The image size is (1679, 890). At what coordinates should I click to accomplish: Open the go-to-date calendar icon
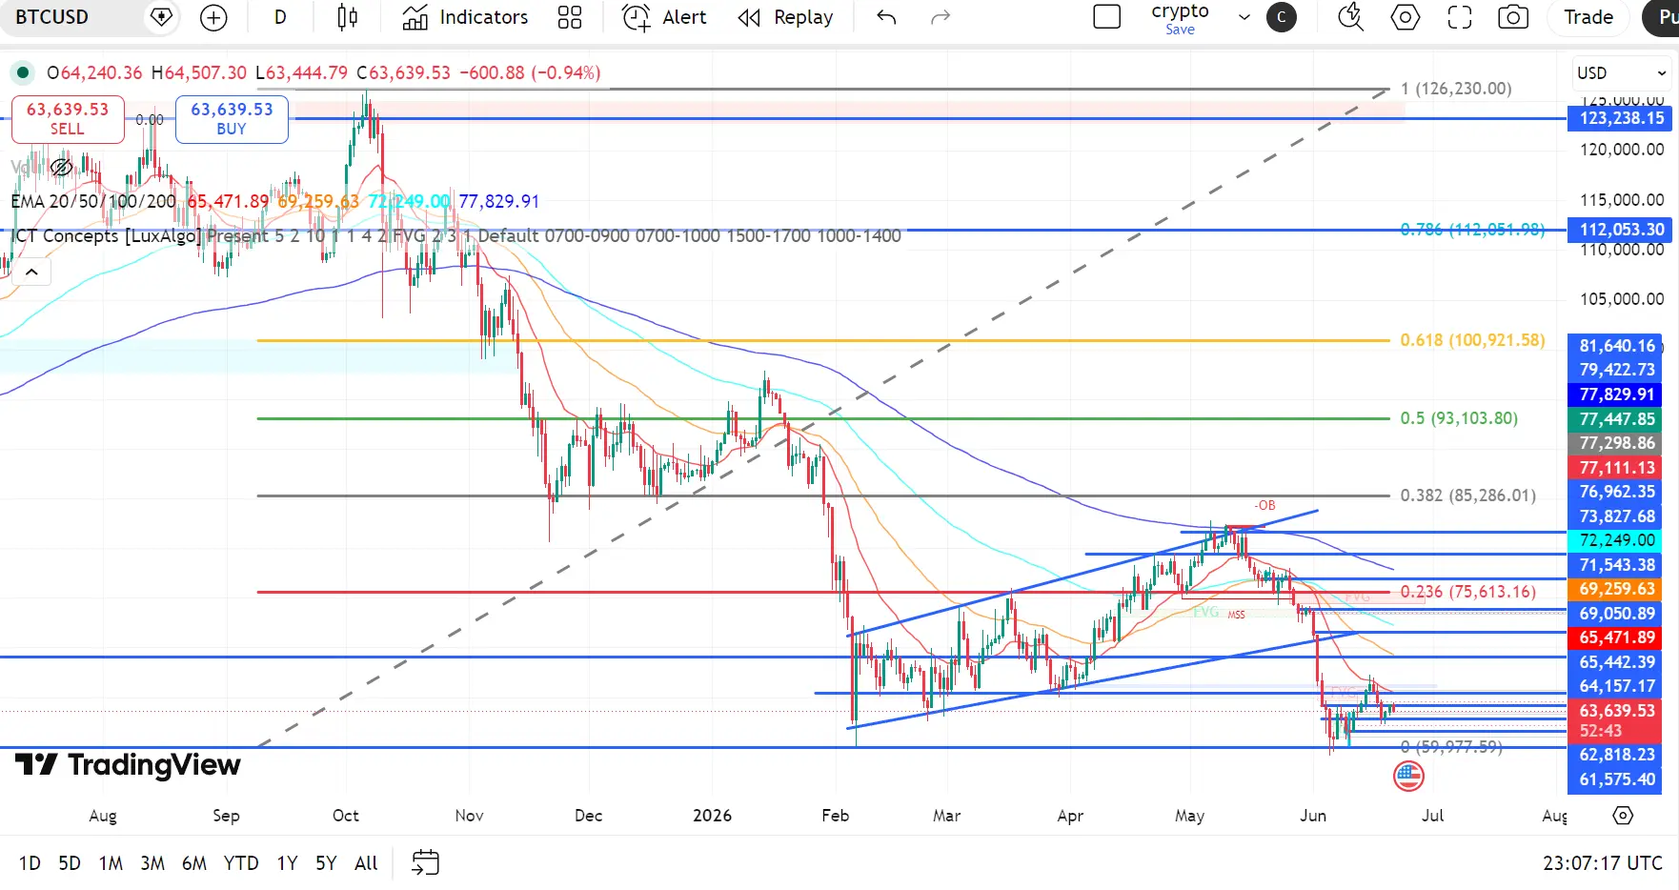[x=425, y=862]
